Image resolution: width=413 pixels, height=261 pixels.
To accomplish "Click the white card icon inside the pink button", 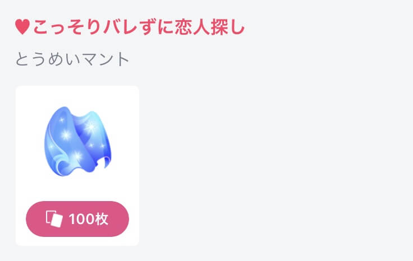I will [x=54, y=218].
